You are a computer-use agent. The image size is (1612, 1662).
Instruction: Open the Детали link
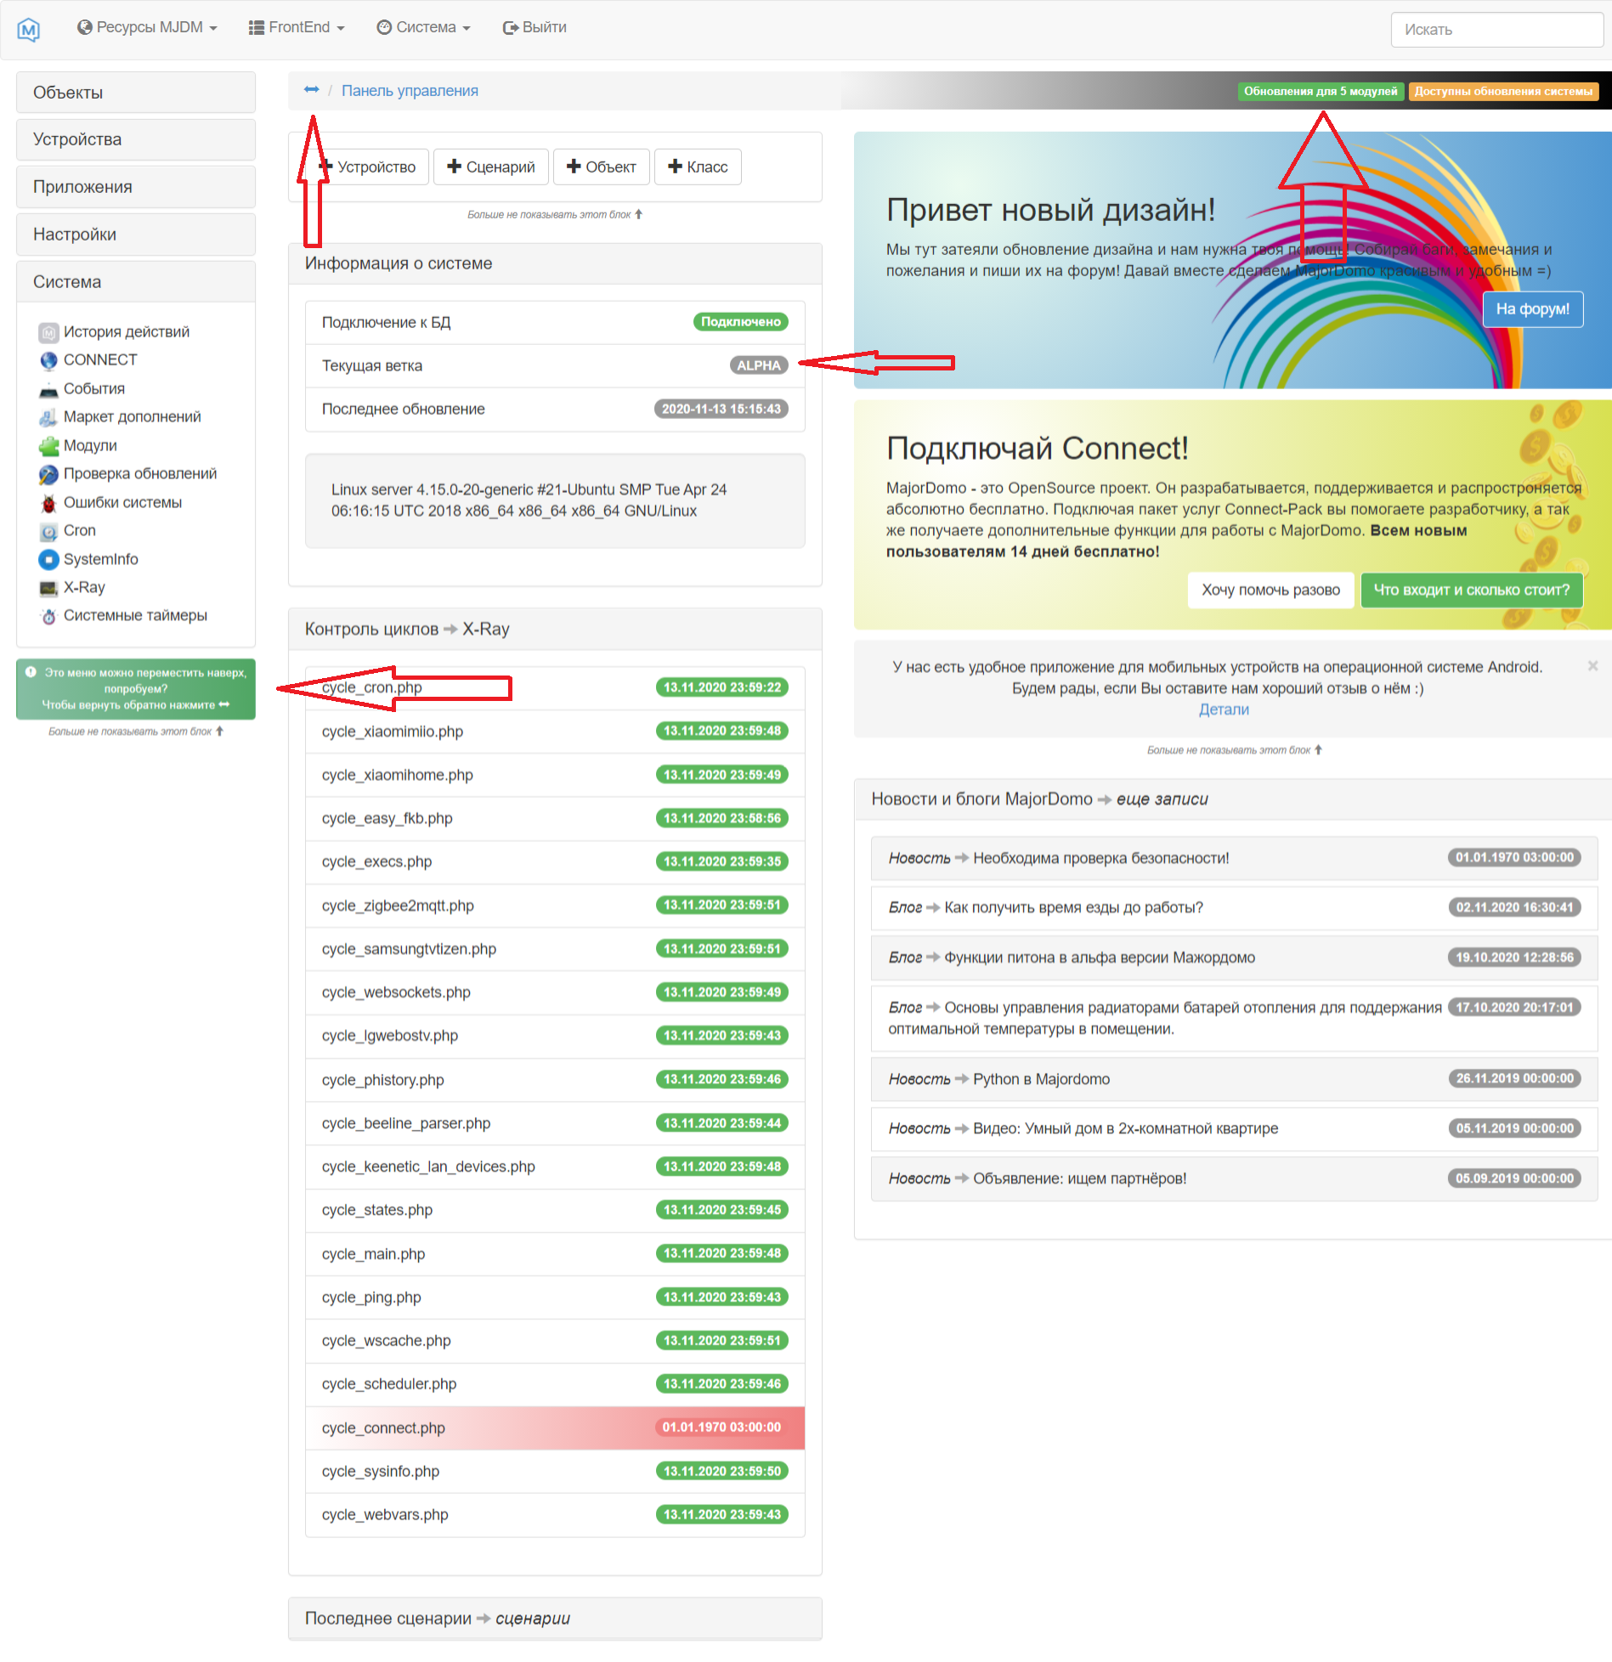point(1224,709)
